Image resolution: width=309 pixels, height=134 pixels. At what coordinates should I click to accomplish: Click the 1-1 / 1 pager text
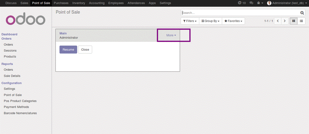tap(269, 21)
